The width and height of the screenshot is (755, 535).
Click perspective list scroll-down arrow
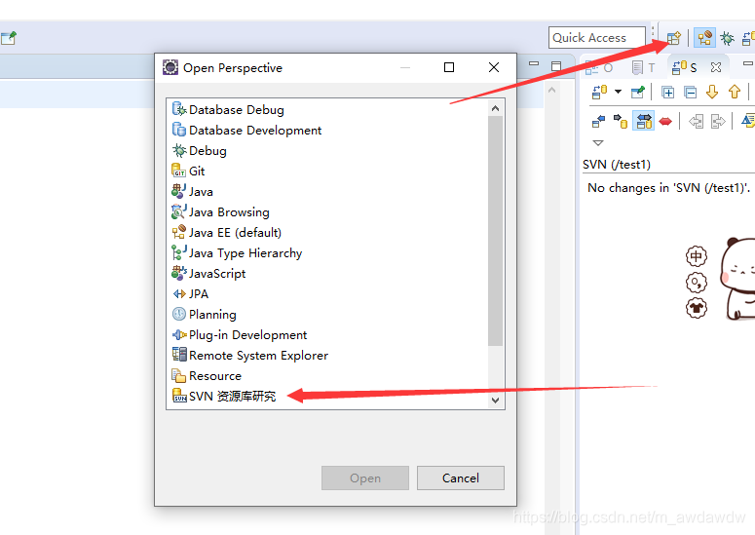coord(495,400)
